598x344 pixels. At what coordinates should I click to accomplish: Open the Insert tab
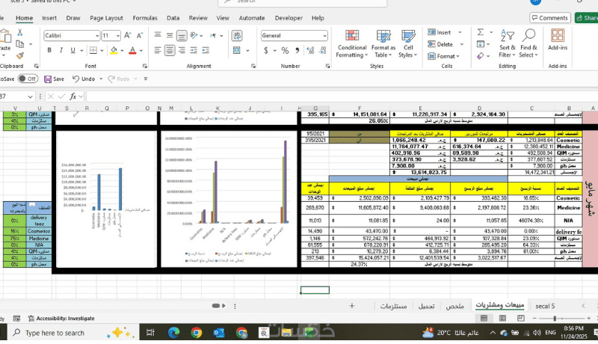point(49,18)
